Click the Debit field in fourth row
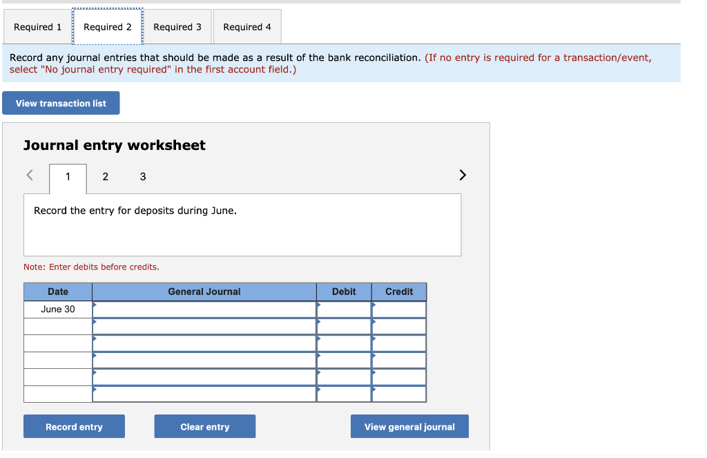Viewport: 707px width, 458px height. pyautogui.click(x=344, y=360)
